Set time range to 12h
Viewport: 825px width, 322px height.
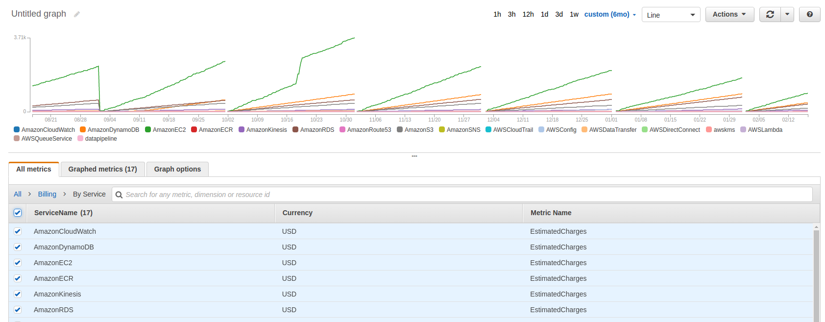tap(528, 14)
